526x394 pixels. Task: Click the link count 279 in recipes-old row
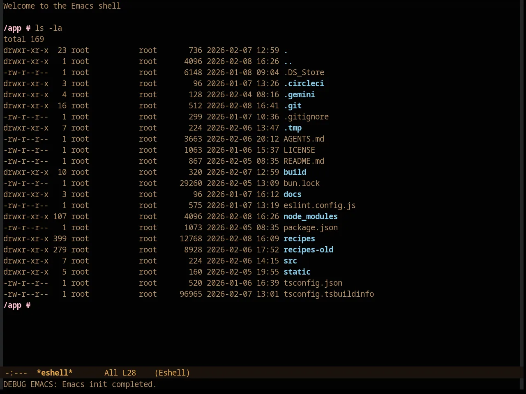[x=60, y=250]
